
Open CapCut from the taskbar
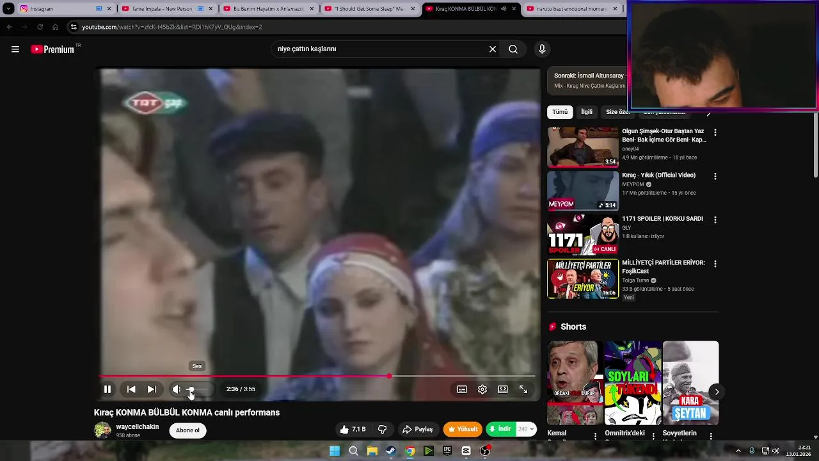click(x=466, y=451)
